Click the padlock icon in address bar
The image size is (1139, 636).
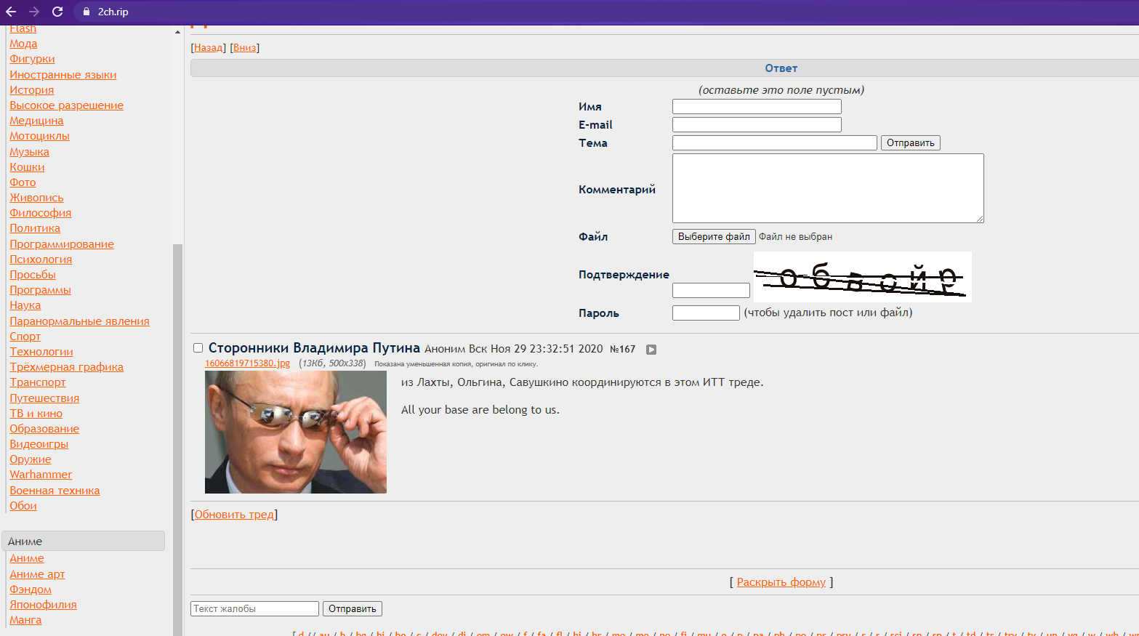[x=86, y=12]
